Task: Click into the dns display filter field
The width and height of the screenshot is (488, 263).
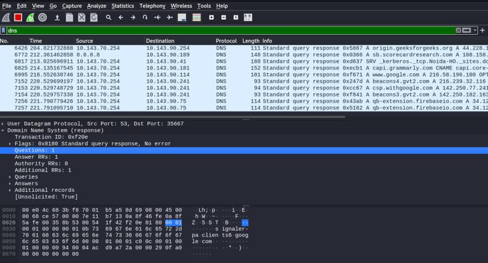Action: (230, 30)
